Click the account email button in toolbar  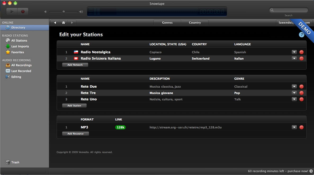tap(294, 23)
